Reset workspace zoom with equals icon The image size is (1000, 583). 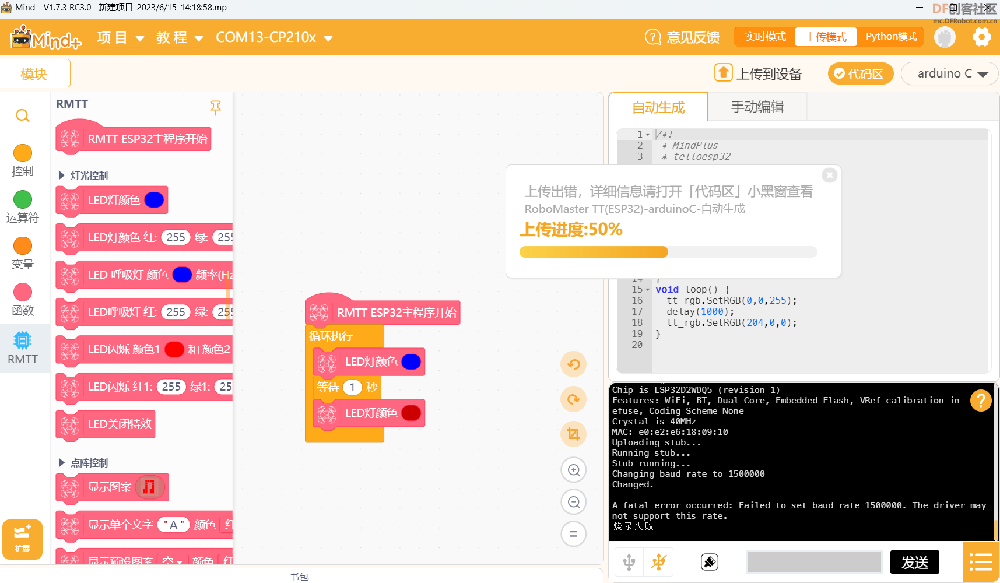(x=574, y=534)
